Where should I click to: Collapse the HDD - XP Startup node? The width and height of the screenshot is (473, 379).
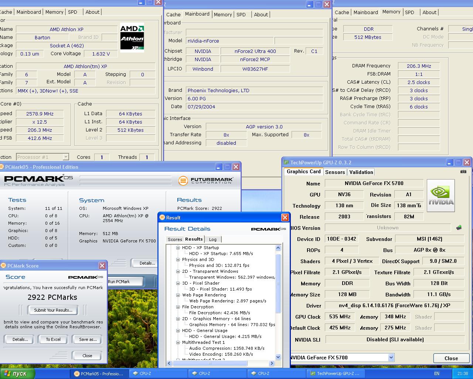click(x=178, y=248)
